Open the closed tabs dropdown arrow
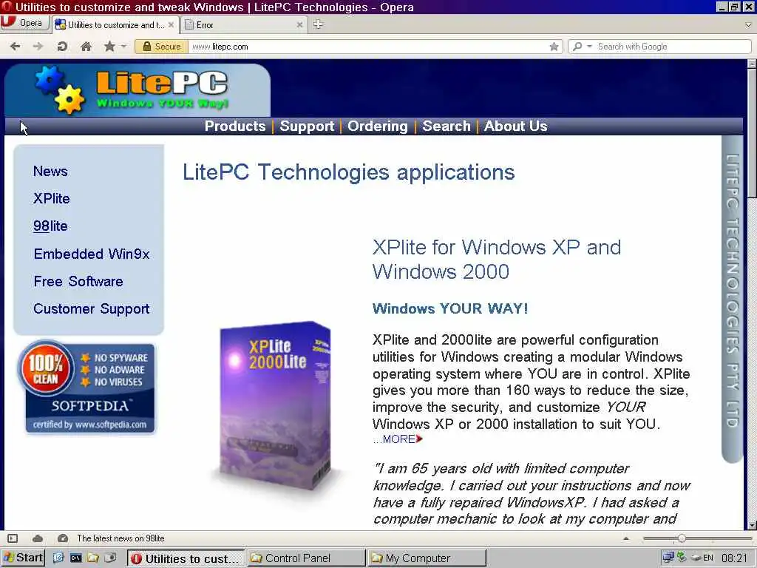 [748, 24]
